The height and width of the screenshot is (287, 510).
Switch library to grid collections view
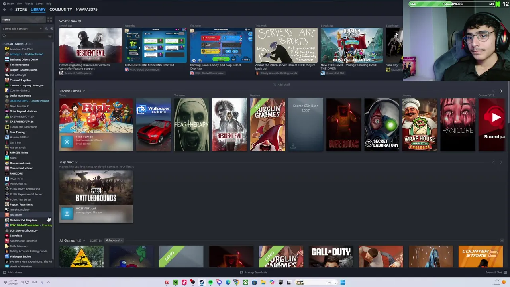(x=50, y=20)
